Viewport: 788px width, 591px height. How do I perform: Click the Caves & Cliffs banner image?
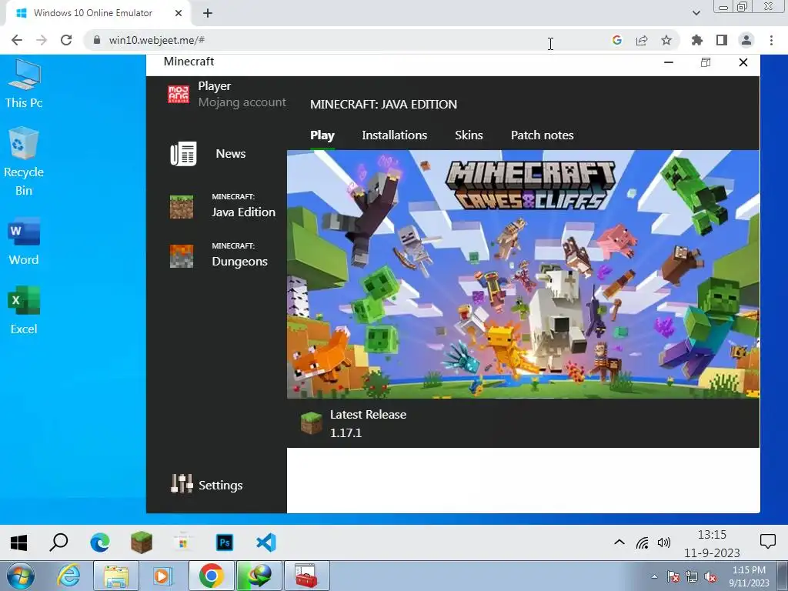coord(523,275)
